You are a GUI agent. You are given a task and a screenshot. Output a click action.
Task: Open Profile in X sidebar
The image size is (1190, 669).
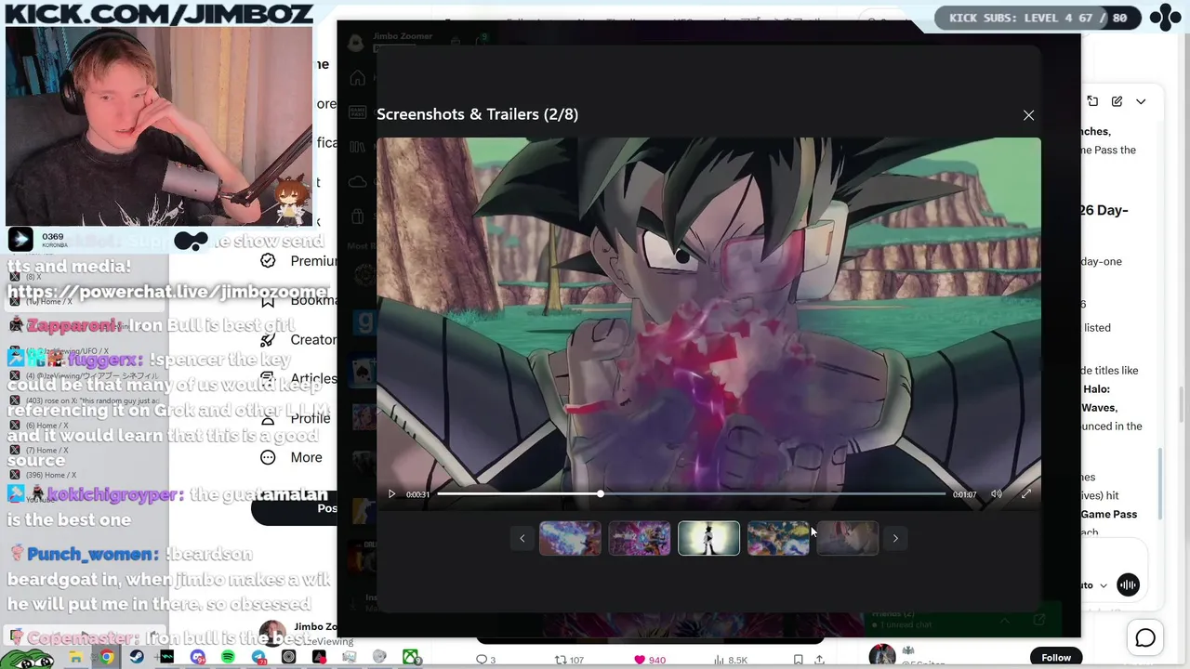coord(297,418)
